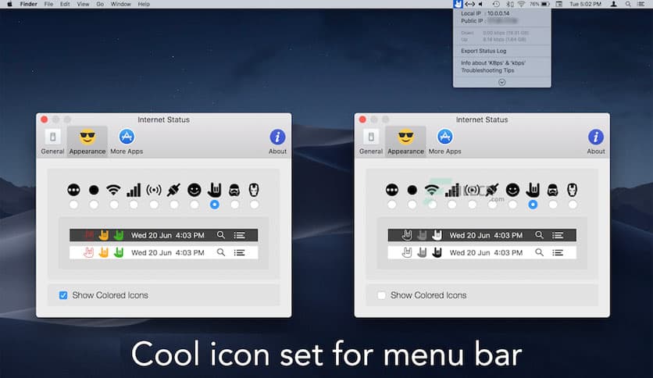This screenshot has height=378, width=653.
Task: Open Troubleshooting Tips from status menu
Action: [488, 71]
